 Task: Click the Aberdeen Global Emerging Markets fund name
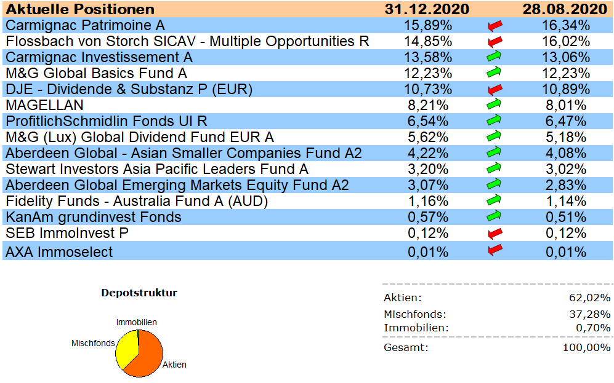click(x=177, y=185)
